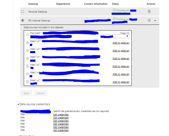Viewport: 169px width, 136px height.
Task: Open the Maps to dropdown
Action: pos(115,36)
